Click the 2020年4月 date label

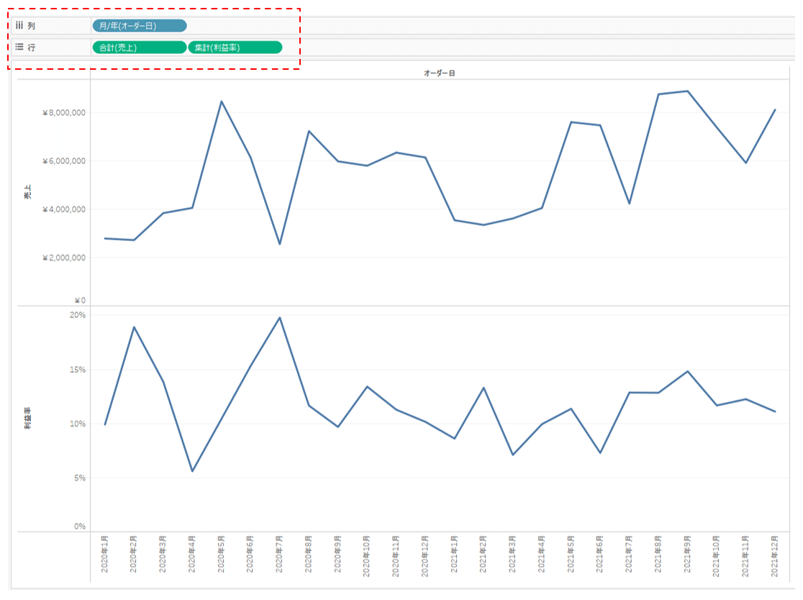(192, 554)
